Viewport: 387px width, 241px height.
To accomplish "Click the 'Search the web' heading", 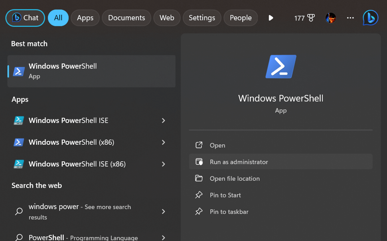I will coord(37,186).
